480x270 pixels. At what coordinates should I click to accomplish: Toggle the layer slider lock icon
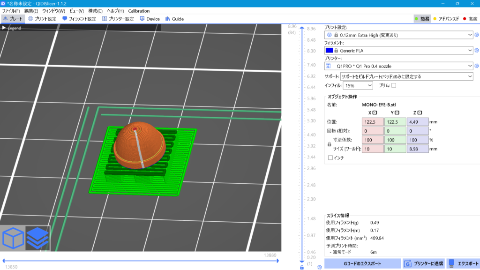point(302,267)
